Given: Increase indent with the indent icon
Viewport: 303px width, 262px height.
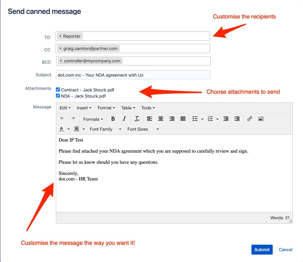Looking at the screenshot, I should [x=237, y=119].
